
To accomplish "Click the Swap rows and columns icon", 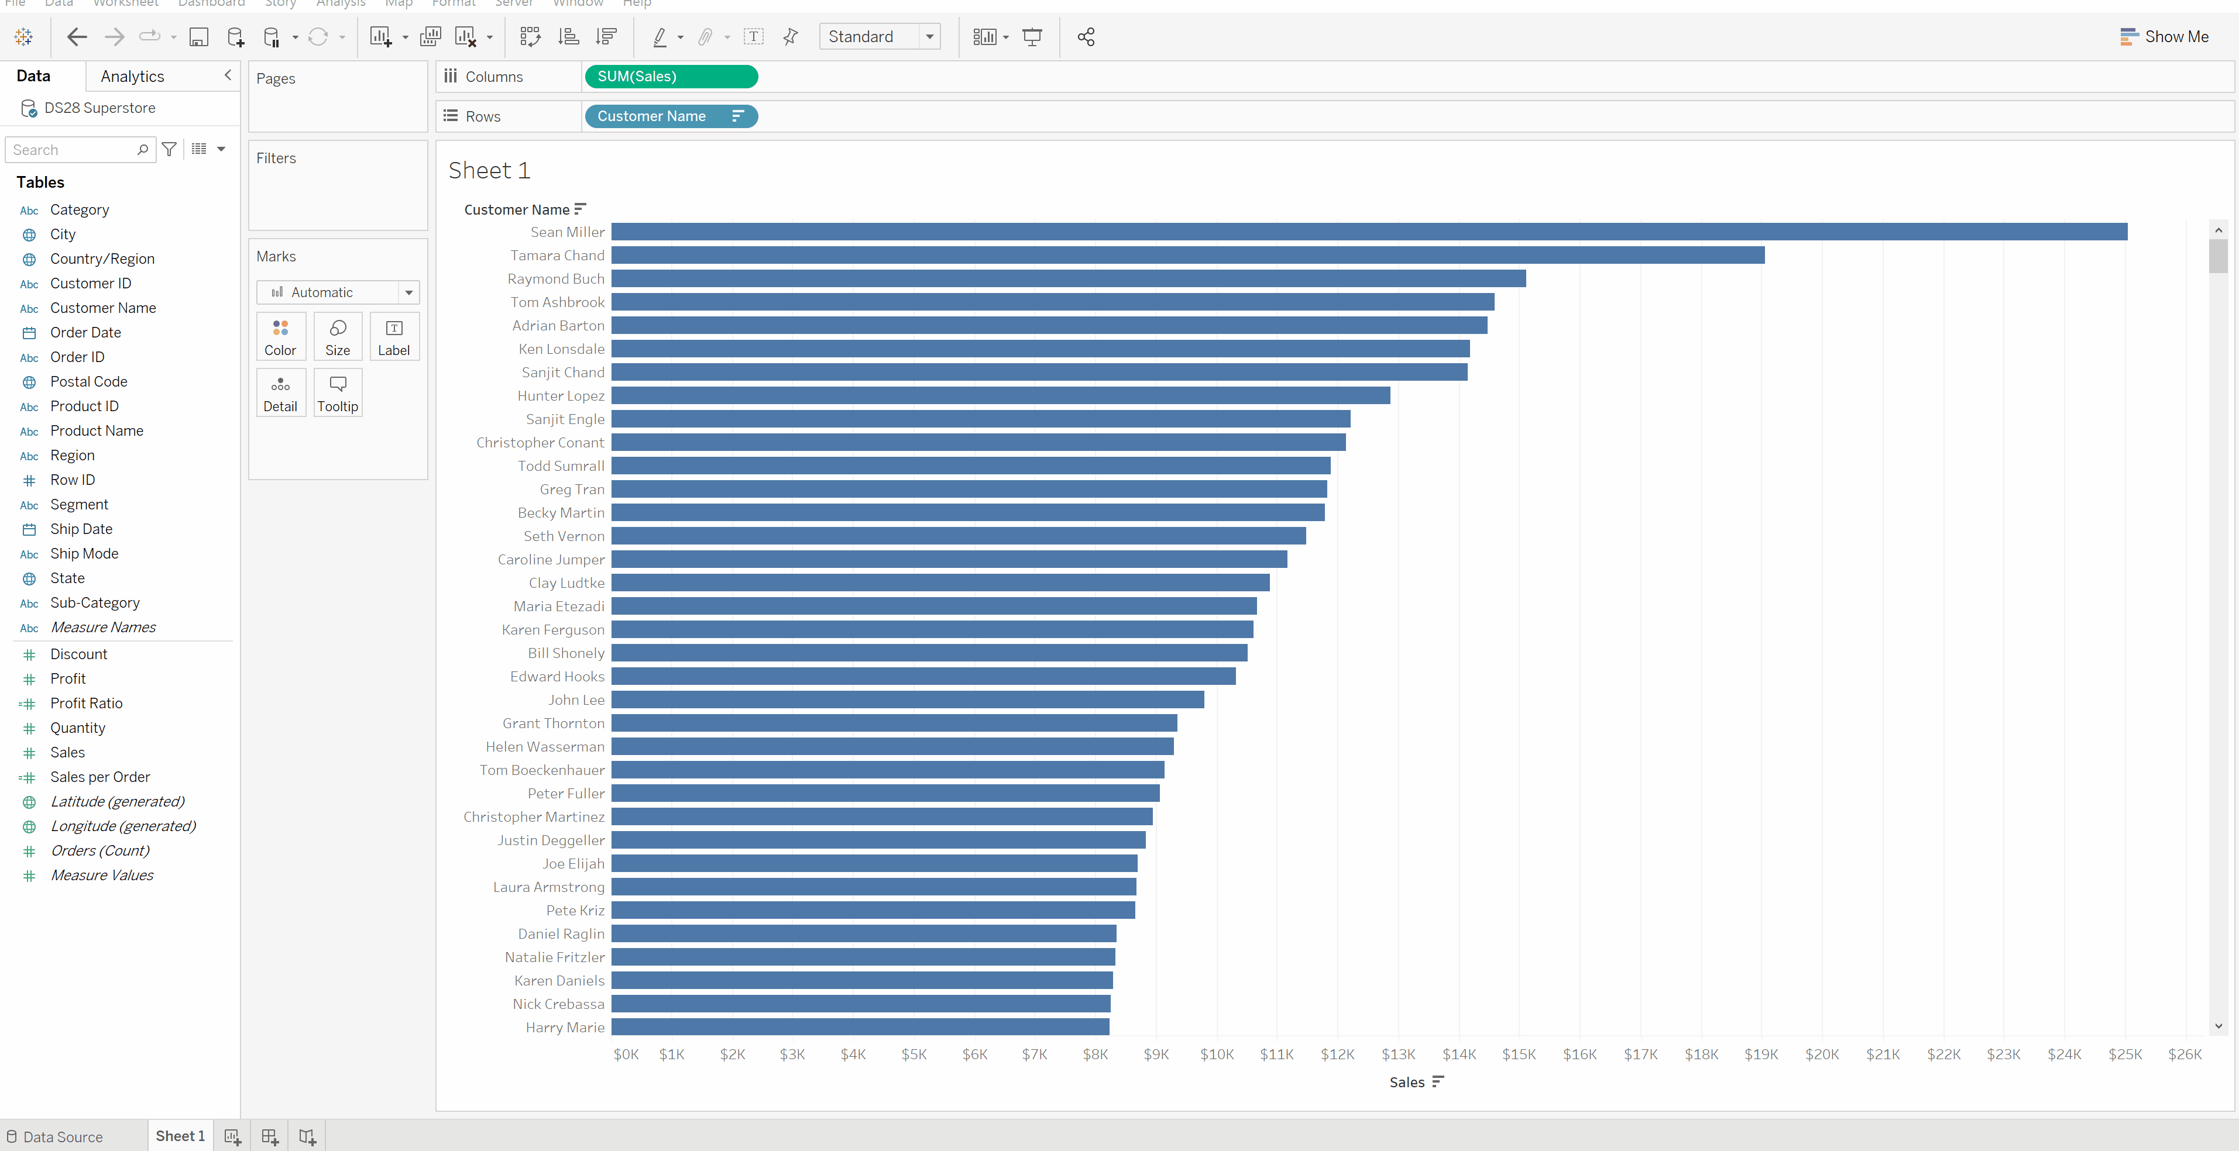I will (x=530, y=37).
